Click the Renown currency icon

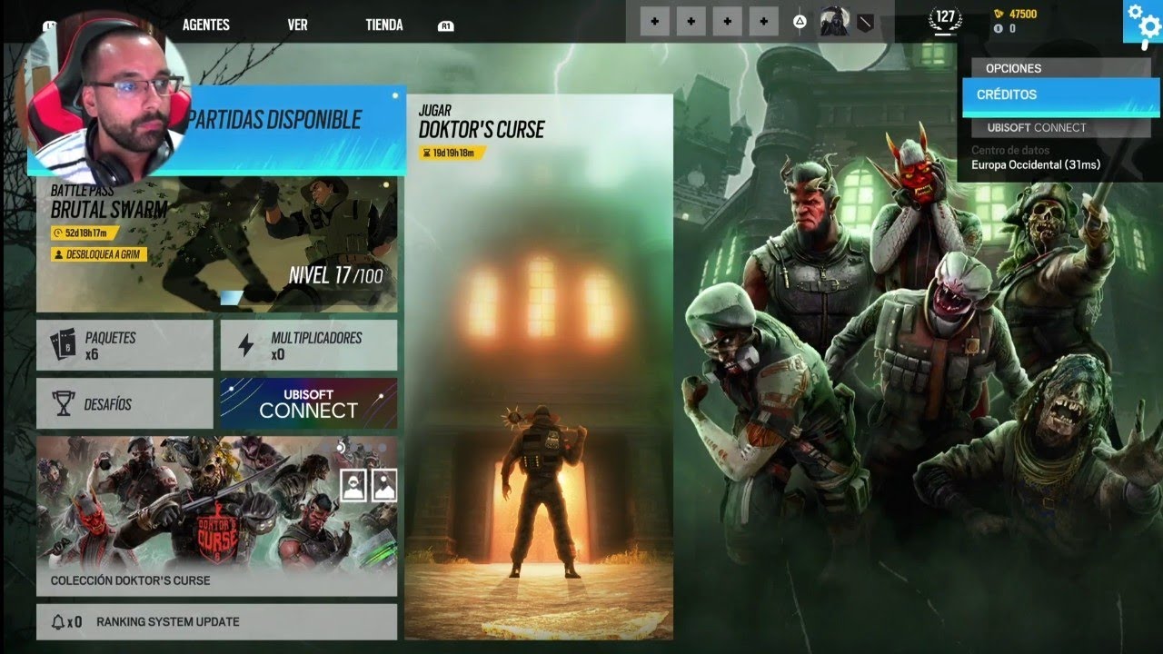tap(999, 14)
